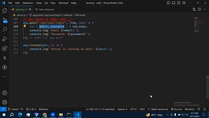The width and height of the screenshot is (209, 118).
Task: Open the File menu
Action: (10, 3)
